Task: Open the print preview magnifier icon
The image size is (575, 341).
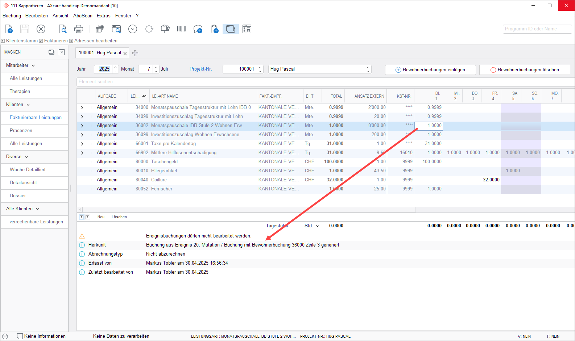Action: coord(62,29)
